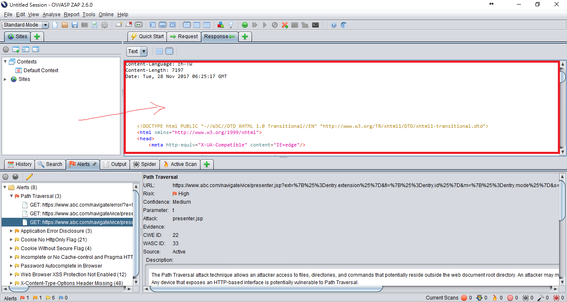Click the new scan policy keyboard icon
The image size is (567, 302).
point(295,25)
